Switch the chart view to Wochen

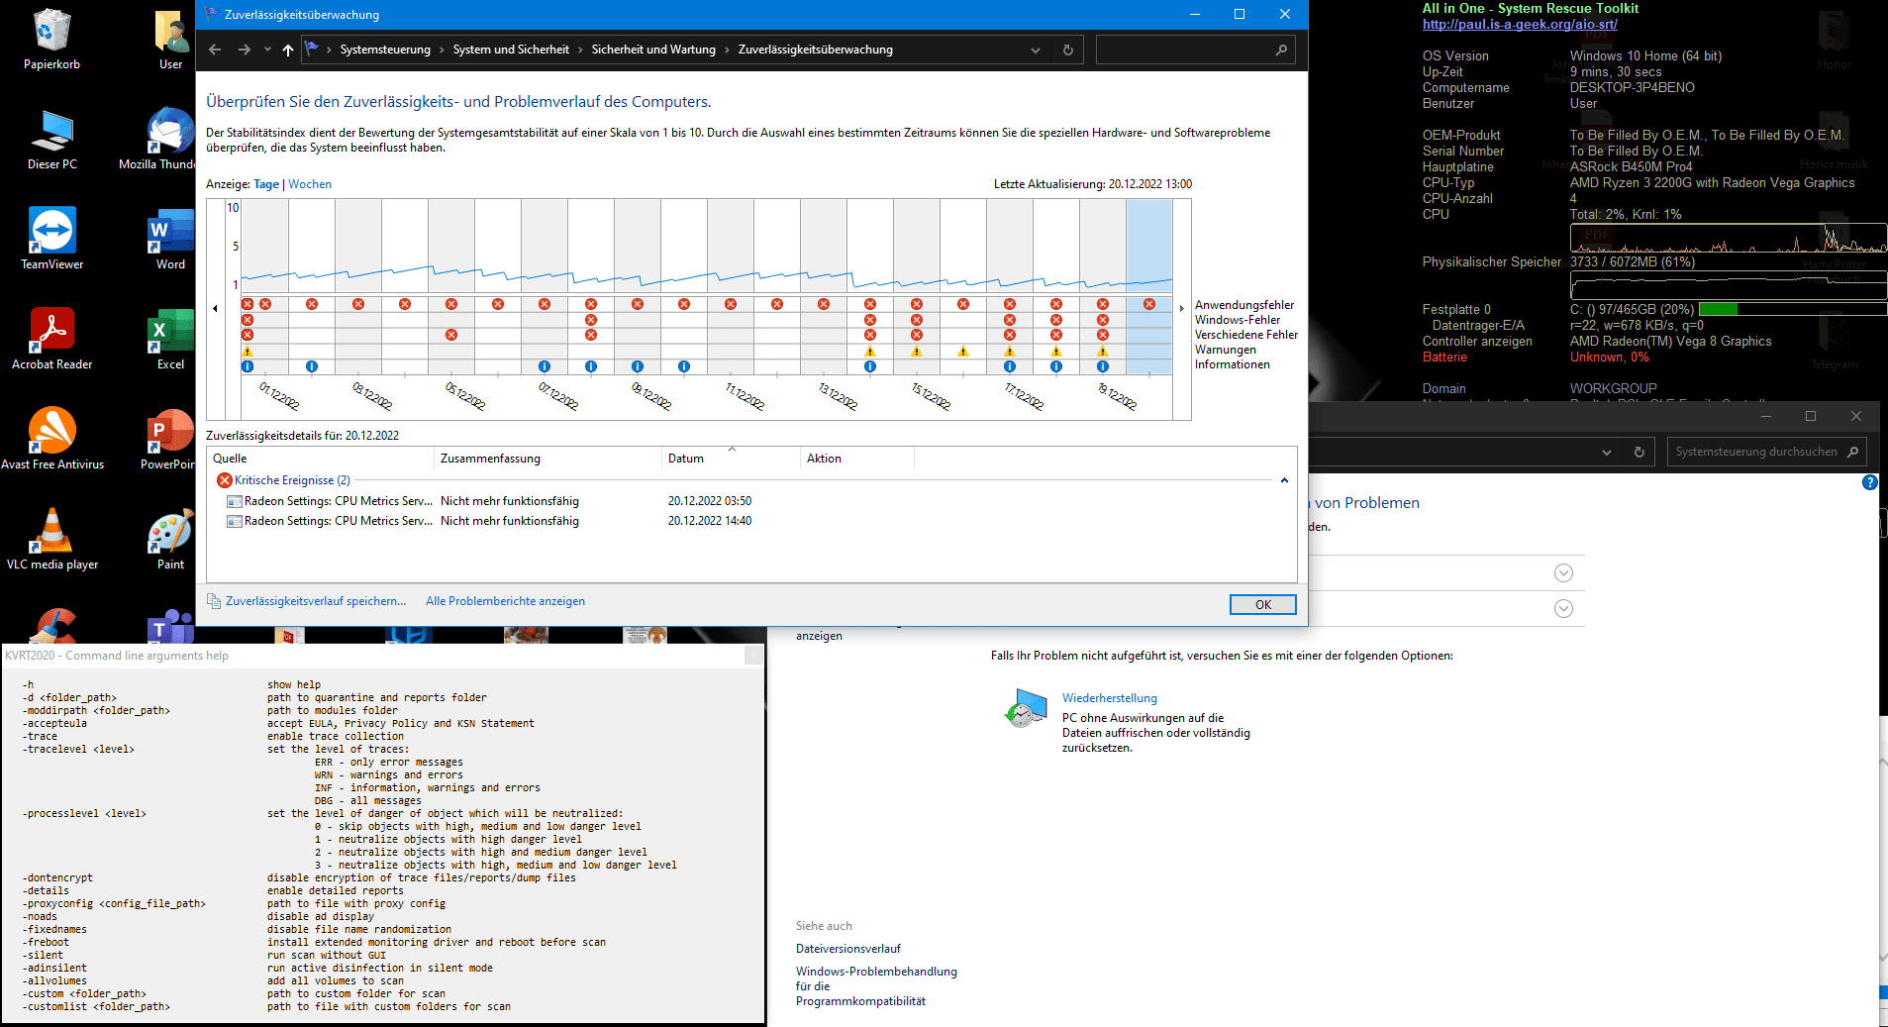(x=310, y=184)
